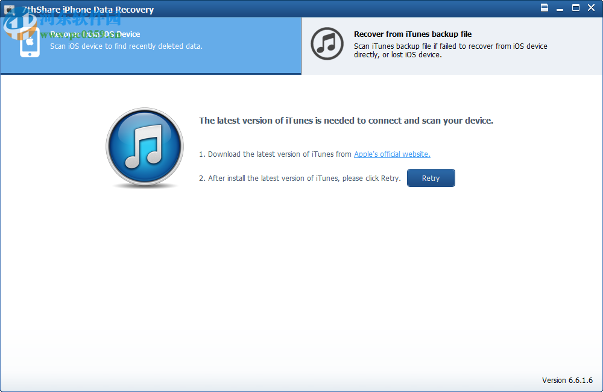Image resolution: width=603 pixels, height=392 pixels.
Task: Click the 7thShare app logo in the title bar
Action: 10,9
